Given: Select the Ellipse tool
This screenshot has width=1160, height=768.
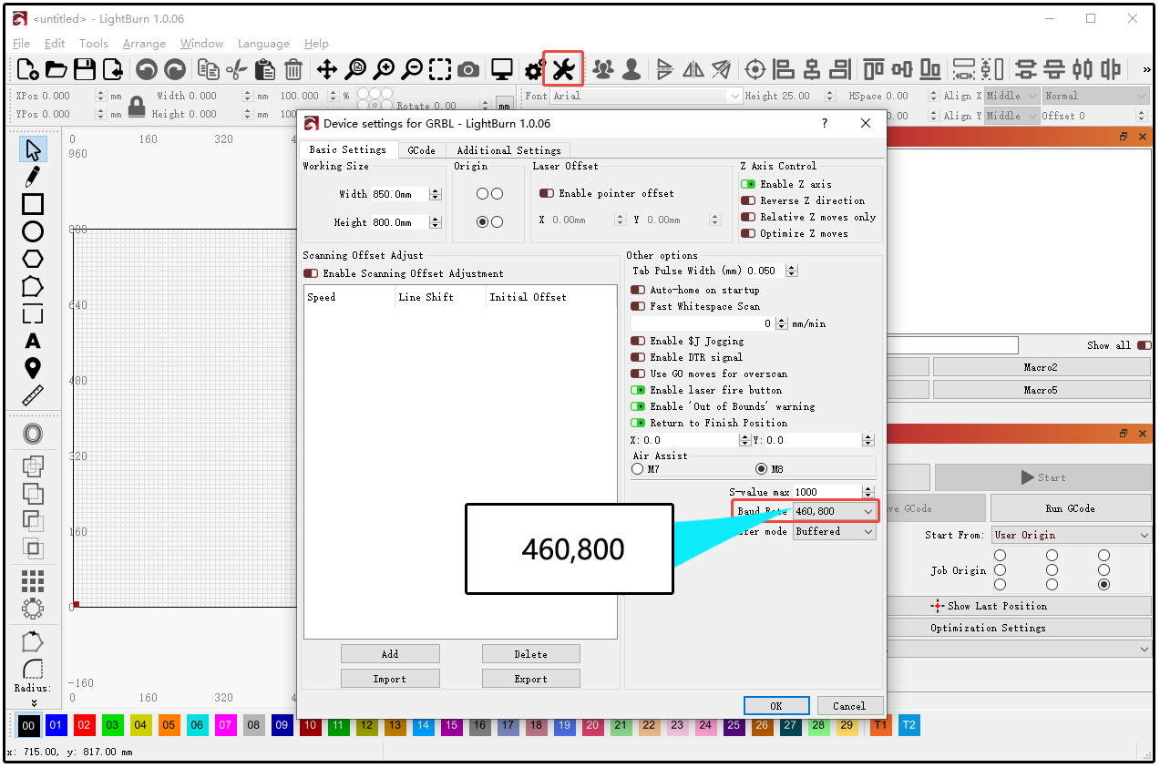Looking at the screenshot, I should (33, 231).
